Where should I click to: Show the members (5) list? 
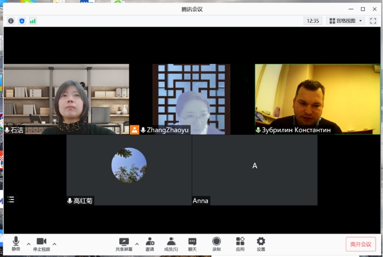[x=171, y=243]
